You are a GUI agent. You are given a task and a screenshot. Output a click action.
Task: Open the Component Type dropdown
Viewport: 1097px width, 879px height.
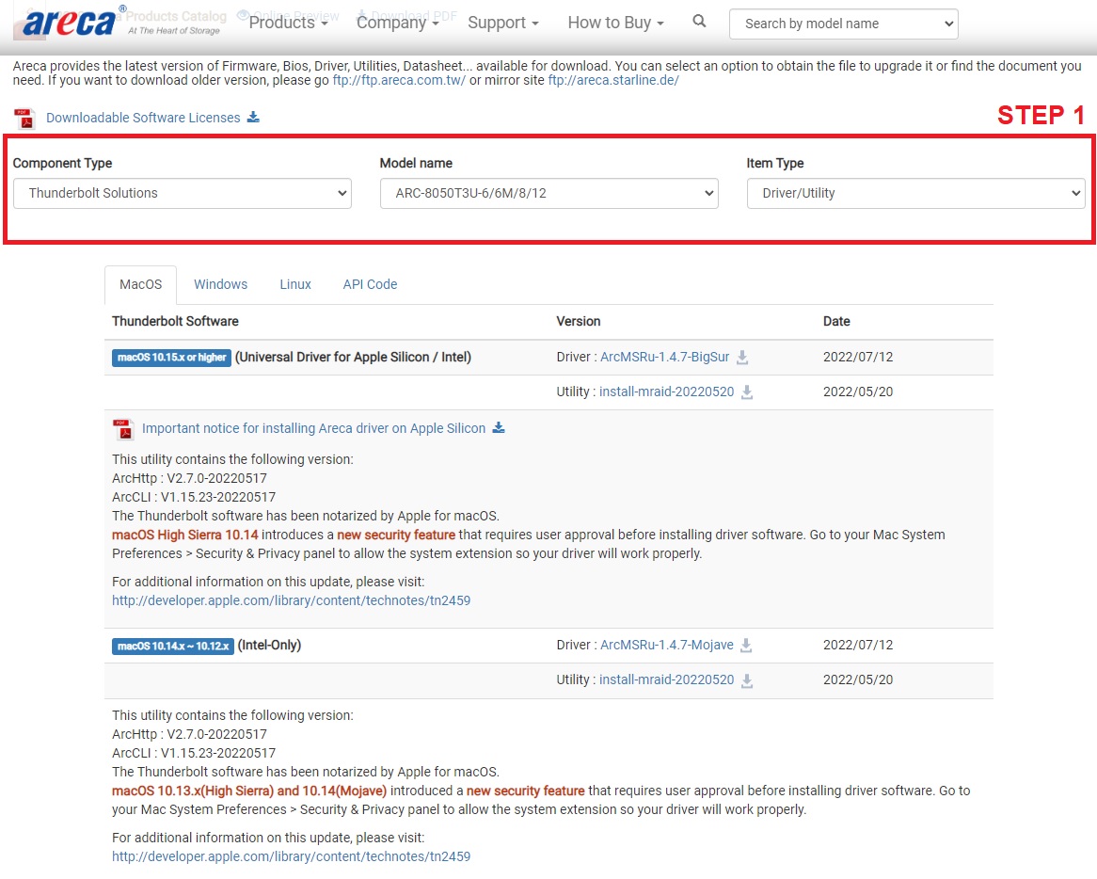(182, 193)
